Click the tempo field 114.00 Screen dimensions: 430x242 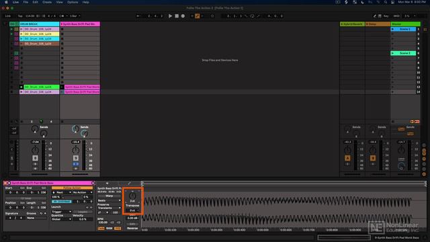[30, 16]
